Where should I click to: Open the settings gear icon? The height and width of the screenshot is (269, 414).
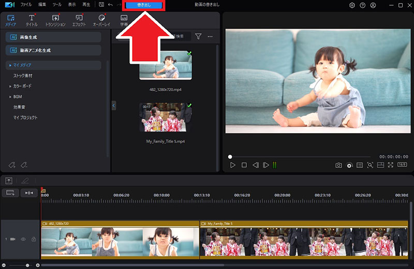(352, 5)
